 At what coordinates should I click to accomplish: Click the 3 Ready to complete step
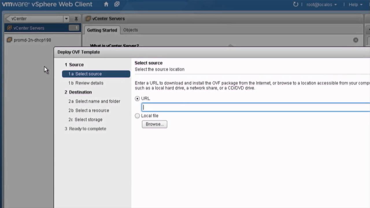[x=85, y=129]
